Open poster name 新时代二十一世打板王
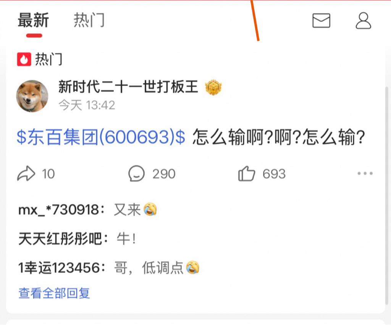391x325 pixels. point(128,87)
